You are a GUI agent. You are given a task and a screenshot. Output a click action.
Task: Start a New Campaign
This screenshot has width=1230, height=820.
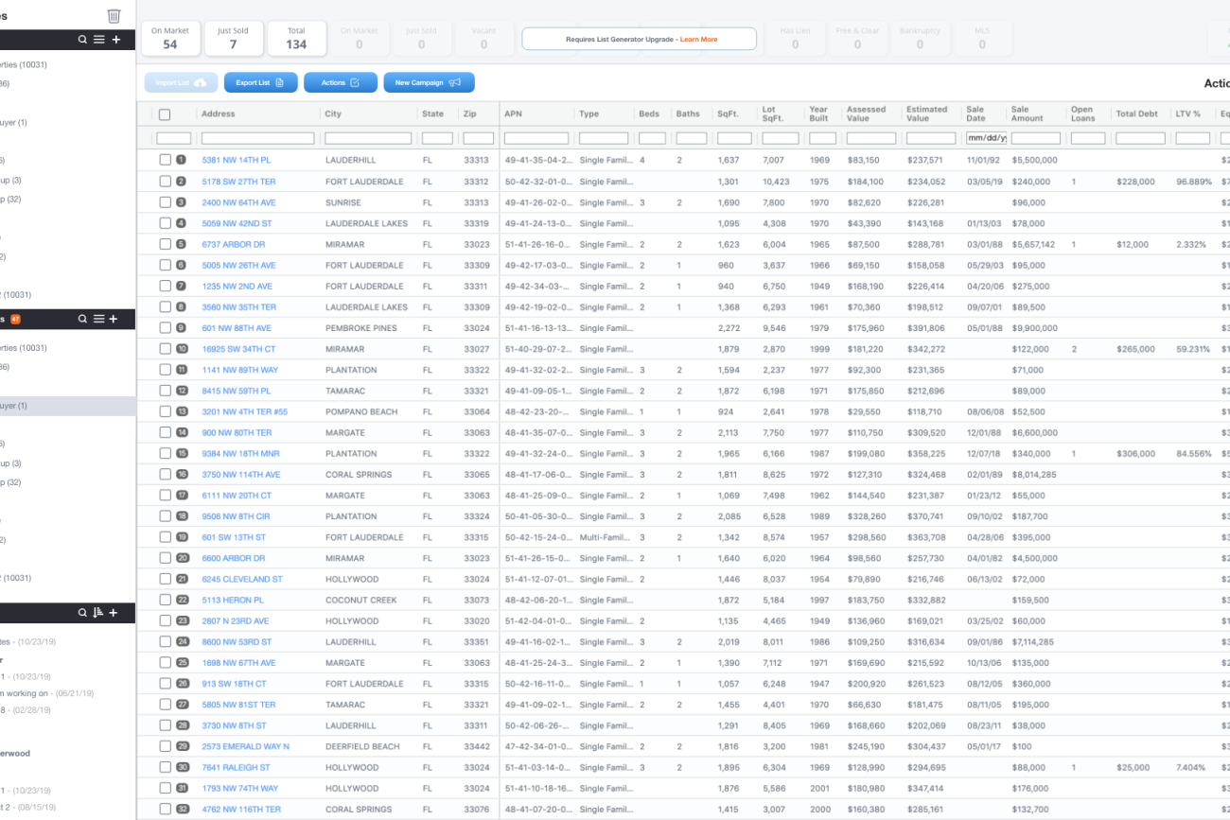[428, 83]
